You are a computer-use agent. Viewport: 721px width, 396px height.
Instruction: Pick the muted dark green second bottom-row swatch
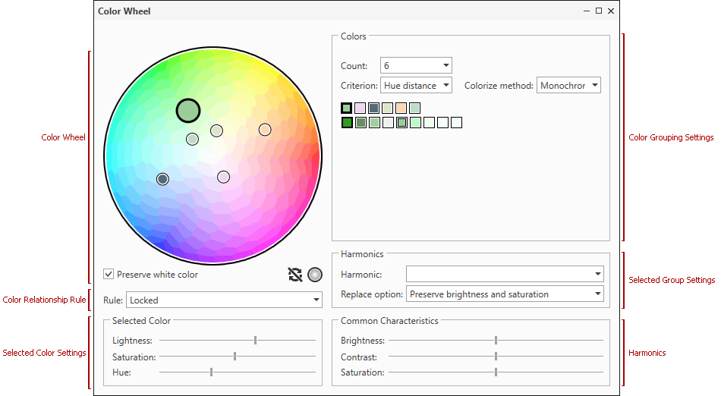[361, 123]
